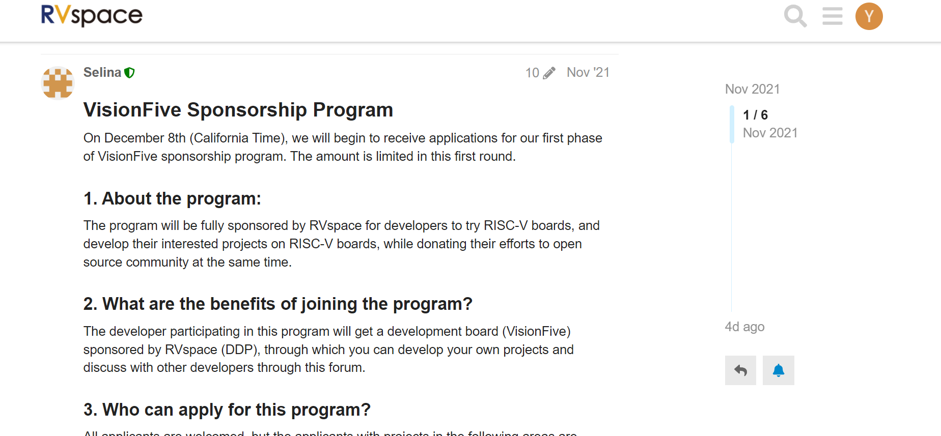Jump to the 4d ago latest post

tap(744, 327)
